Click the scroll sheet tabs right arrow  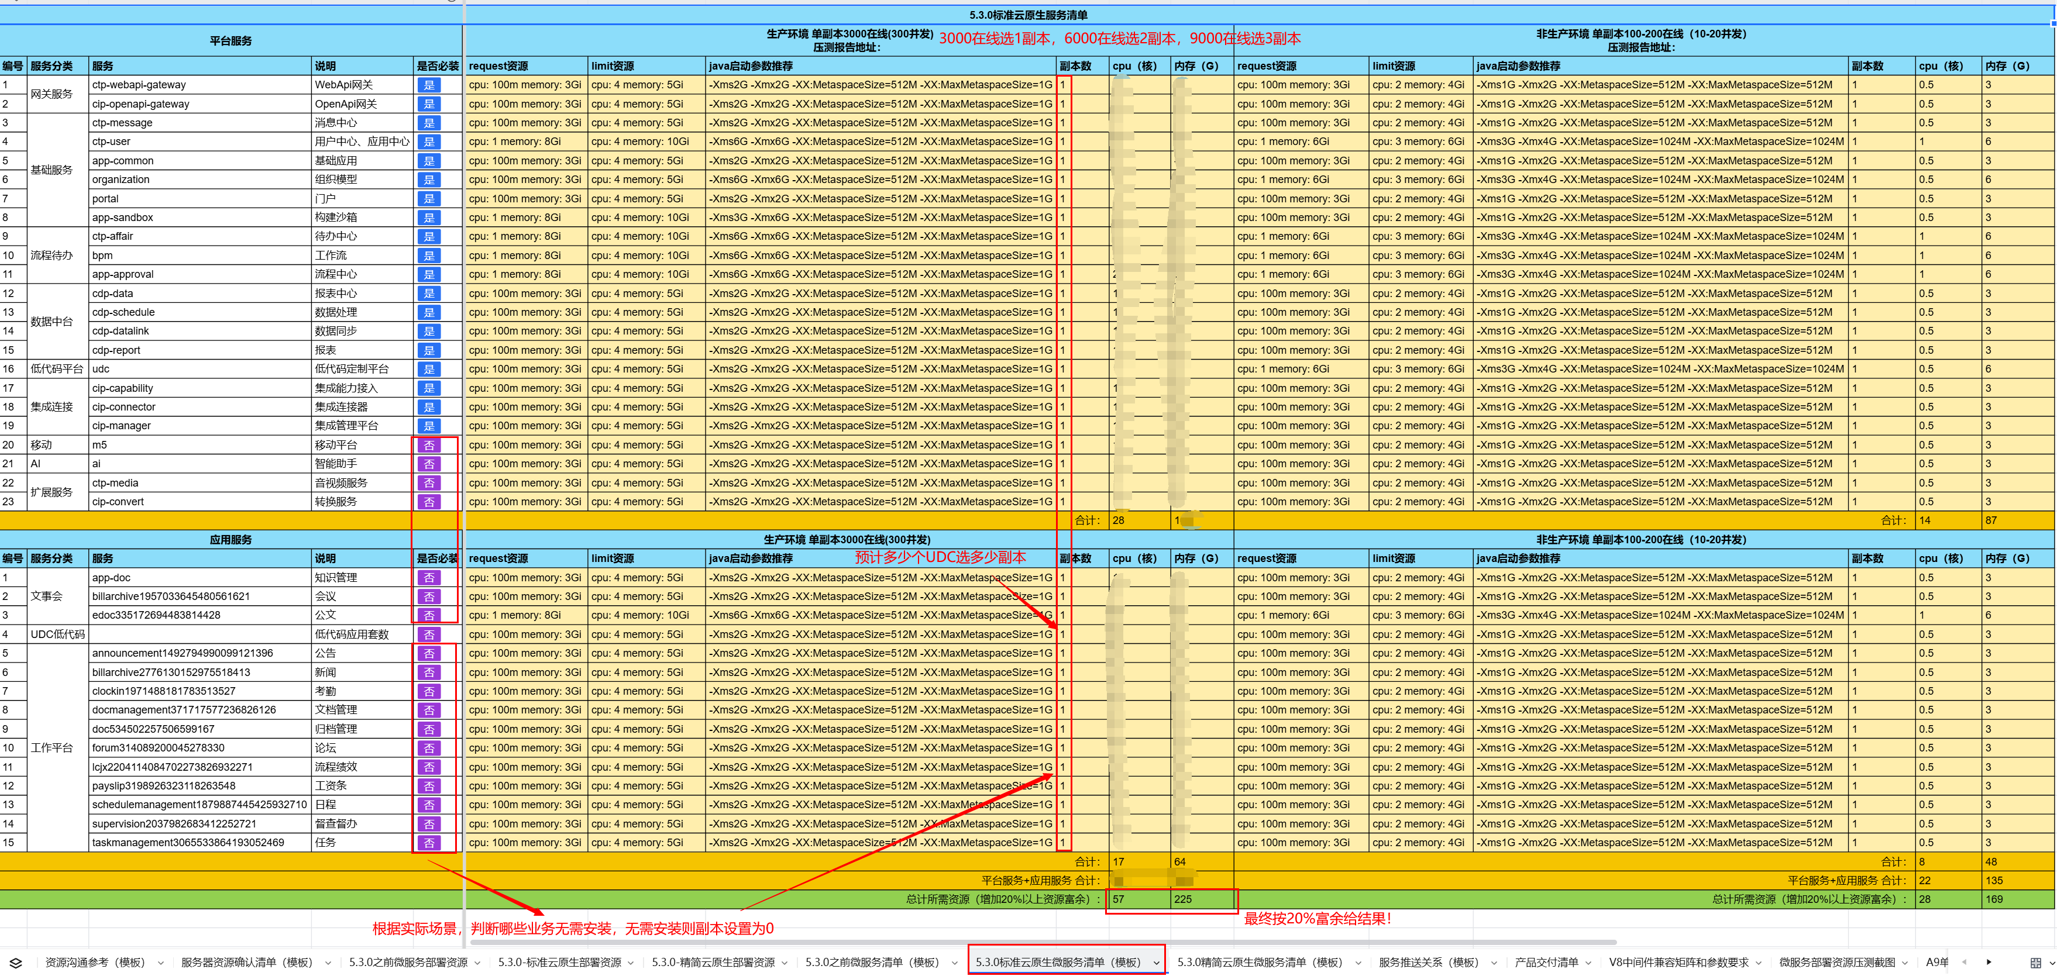[x=1989, y=963]
